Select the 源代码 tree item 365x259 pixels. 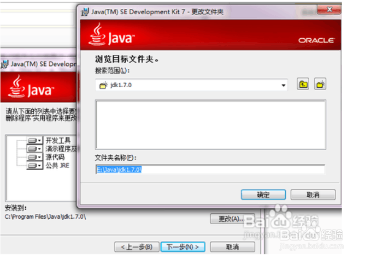[x=55, y=157]
